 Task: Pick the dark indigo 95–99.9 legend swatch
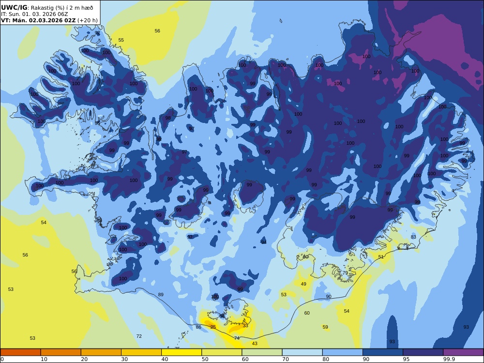423,352
